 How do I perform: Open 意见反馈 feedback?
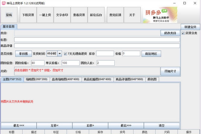tap(115, 15)
